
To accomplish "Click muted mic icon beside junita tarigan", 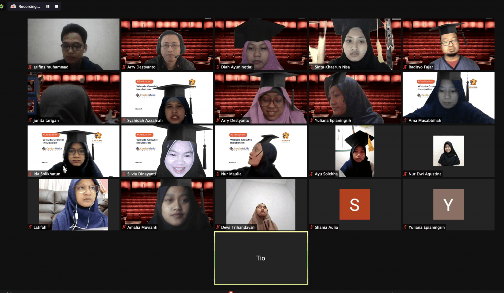I will point(30,121).
